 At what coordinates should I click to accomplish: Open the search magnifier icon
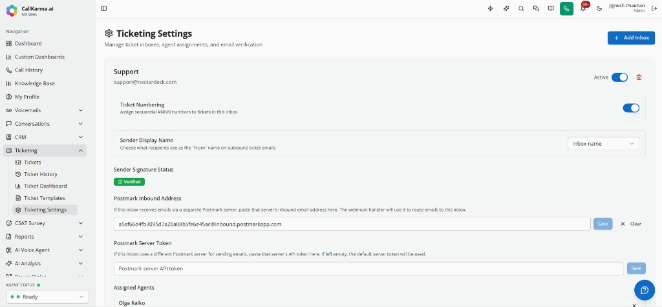tap(521, 8)
